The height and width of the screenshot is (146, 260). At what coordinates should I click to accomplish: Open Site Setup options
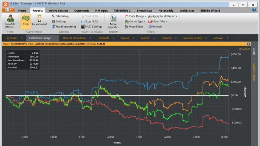pos(60,16)
